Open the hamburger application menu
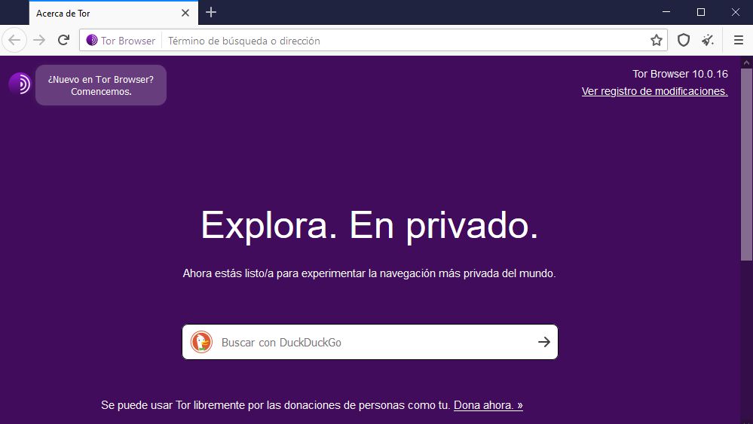The width and height of the screenshot is (753, 424). point(739,40)
